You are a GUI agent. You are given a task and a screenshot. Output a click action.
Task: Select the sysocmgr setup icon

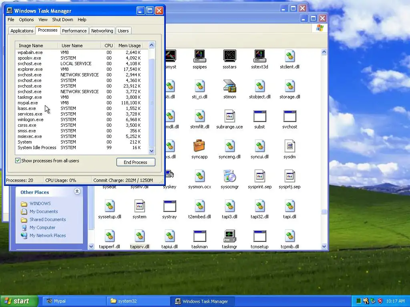point(229,176)
